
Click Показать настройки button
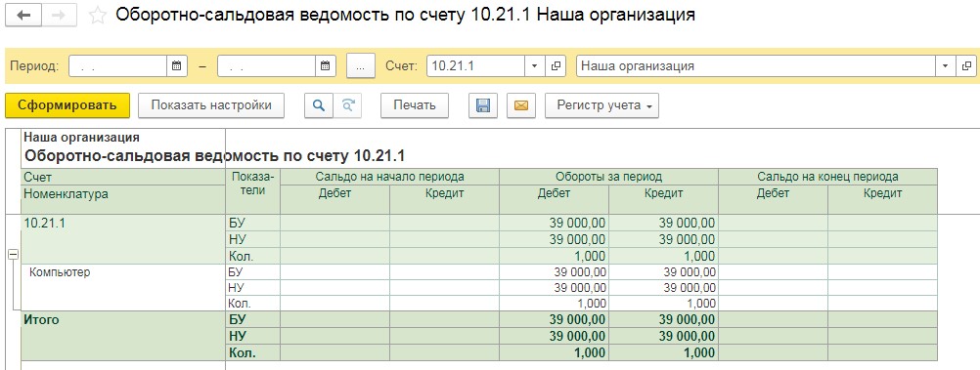211,105
